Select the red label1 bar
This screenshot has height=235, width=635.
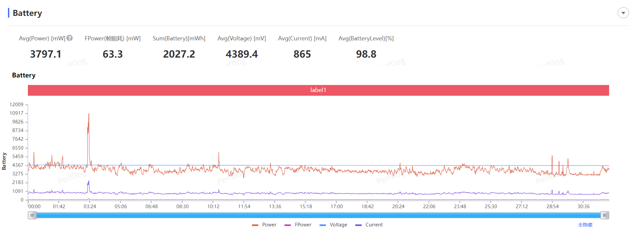pos(318,90)
